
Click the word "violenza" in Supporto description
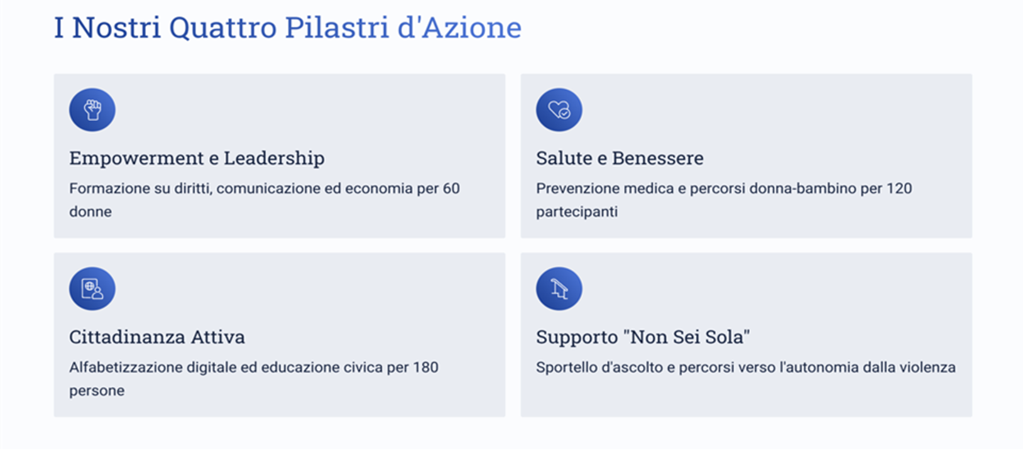pos(927,367)
